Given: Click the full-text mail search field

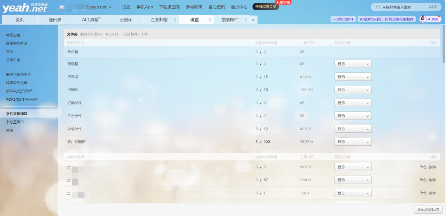Looking at the screenshot, I should coord(401,7).
